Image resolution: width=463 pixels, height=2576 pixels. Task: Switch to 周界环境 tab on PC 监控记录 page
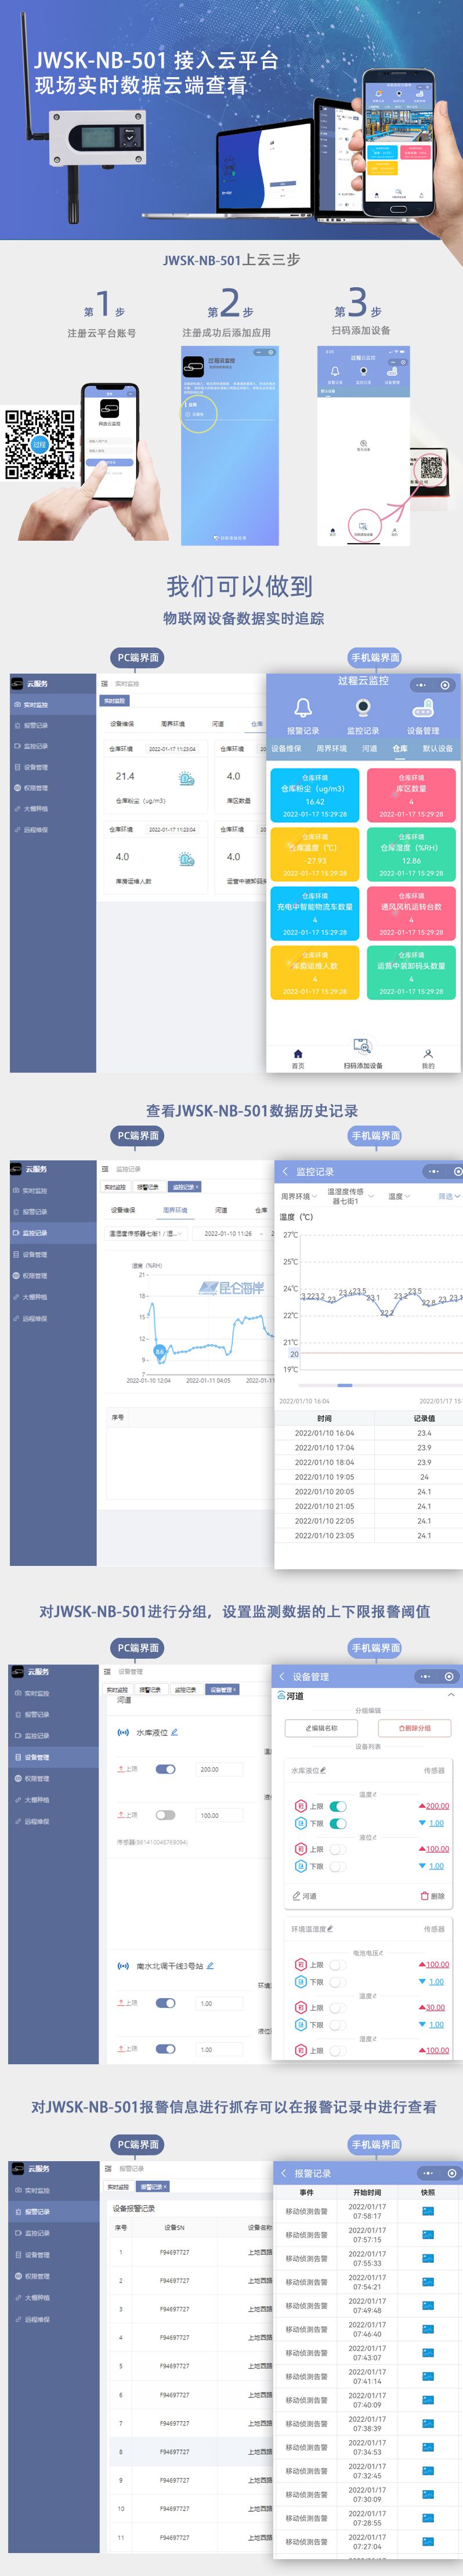point(175,1210)
